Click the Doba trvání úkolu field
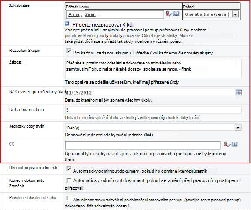251x210 pixels. click(153, 110)
